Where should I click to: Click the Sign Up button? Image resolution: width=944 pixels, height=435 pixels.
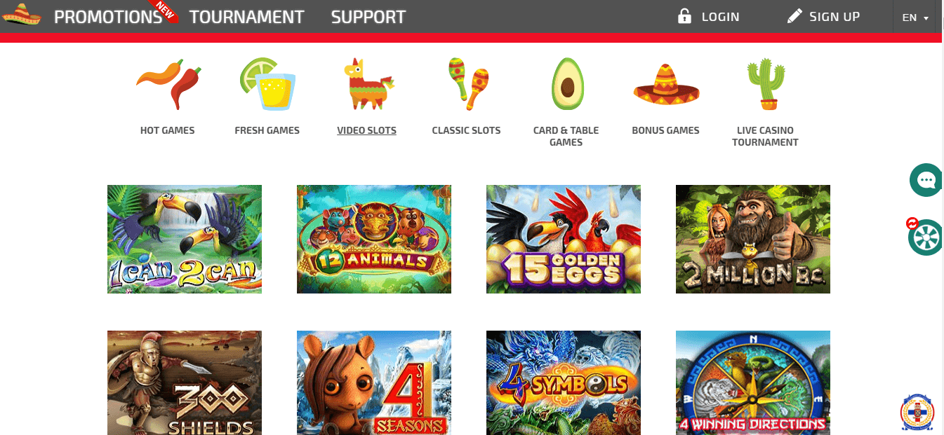823,16
